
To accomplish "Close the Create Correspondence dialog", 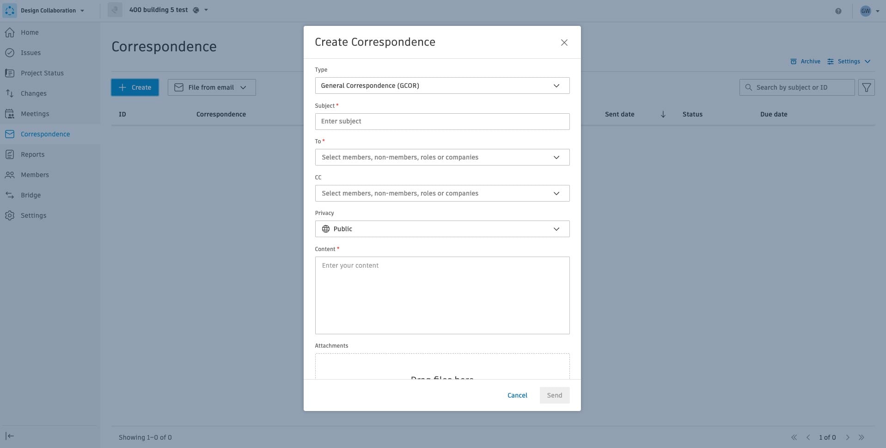I will [x=564, y=43].
